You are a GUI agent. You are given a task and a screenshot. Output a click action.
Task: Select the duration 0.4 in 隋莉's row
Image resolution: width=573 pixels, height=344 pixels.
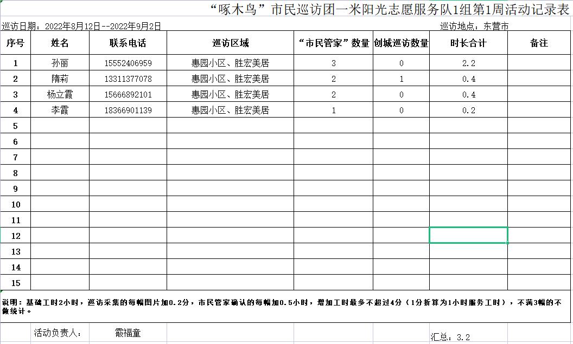[x=468, y=79]
